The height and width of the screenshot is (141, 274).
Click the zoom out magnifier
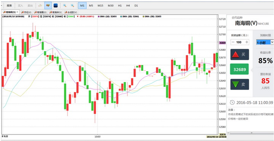click(x=72, y=6)
